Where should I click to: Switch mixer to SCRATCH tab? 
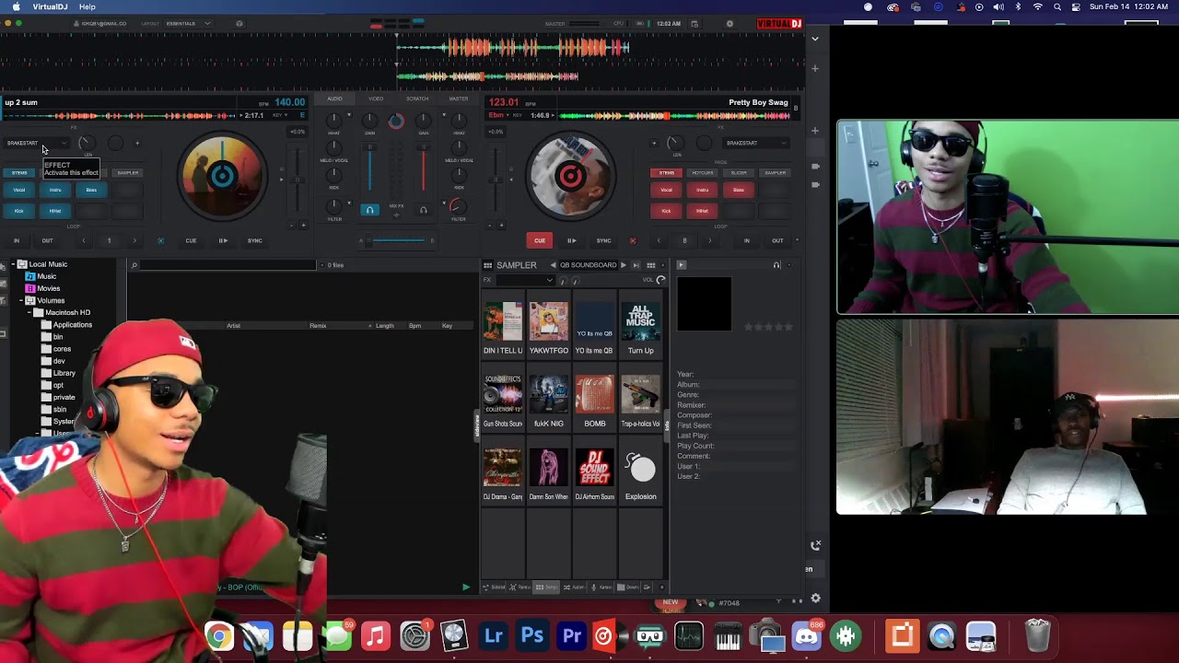click(x=417, y=99)
